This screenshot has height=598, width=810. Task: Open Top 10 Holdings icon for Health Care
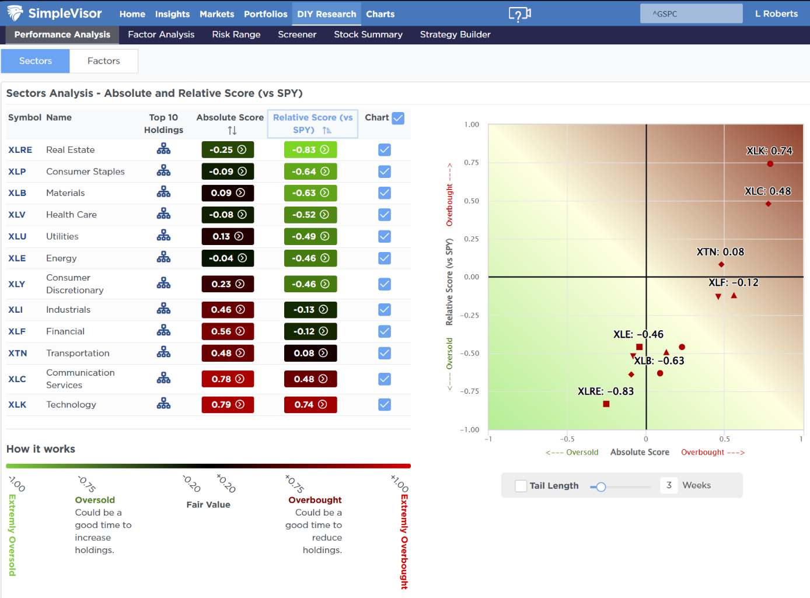coord(163,214)
